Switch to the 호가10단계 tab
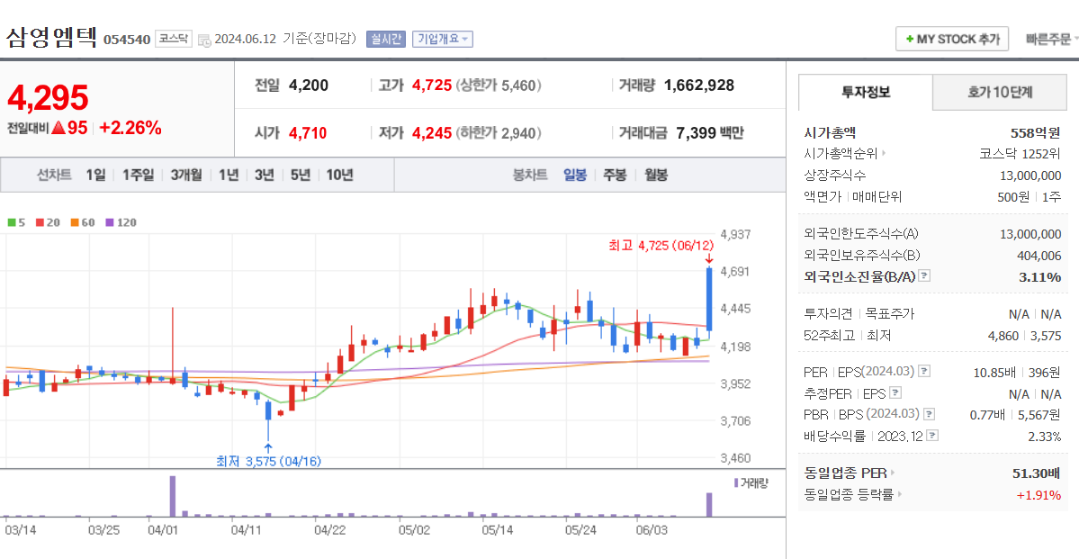This screenshot has height=559, width=1079. pyautogui.click(x=1000, y=92)
